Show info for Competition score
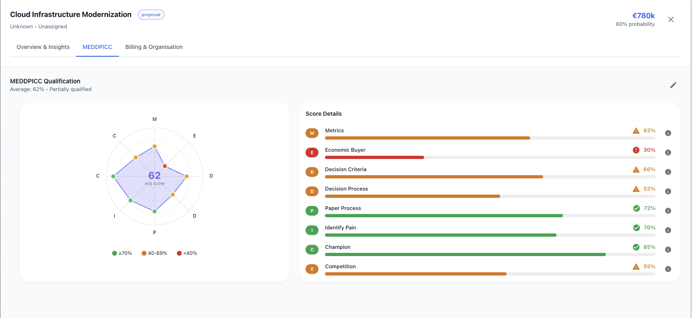The image size is (692, 318). [x=668, y=269]
